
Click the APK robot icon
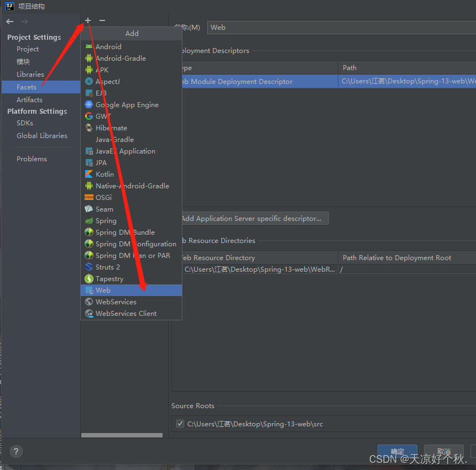click(x=89, y=70)
